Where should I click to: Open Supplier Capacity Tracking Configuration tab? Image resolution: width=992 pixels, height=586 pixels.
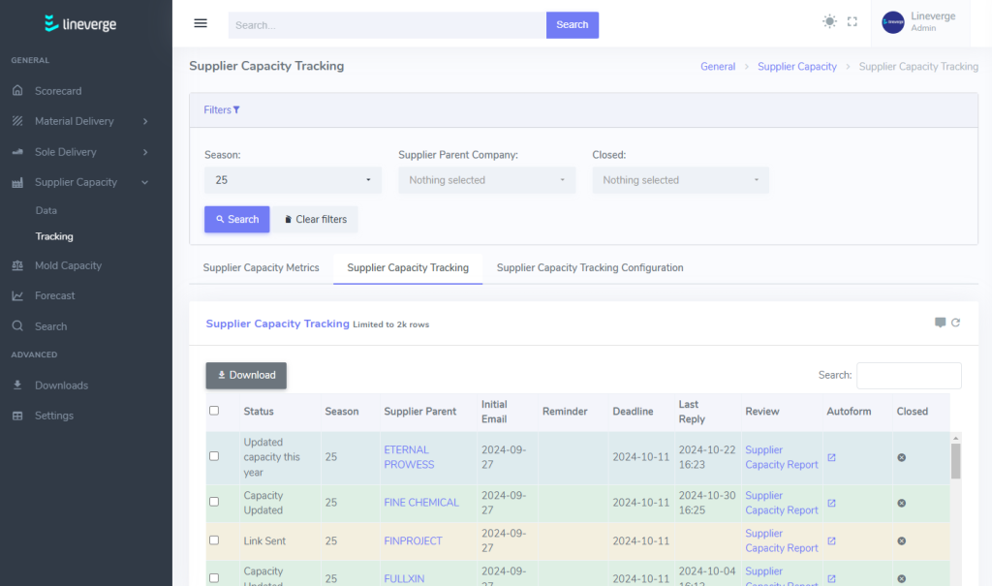point(589,267)
